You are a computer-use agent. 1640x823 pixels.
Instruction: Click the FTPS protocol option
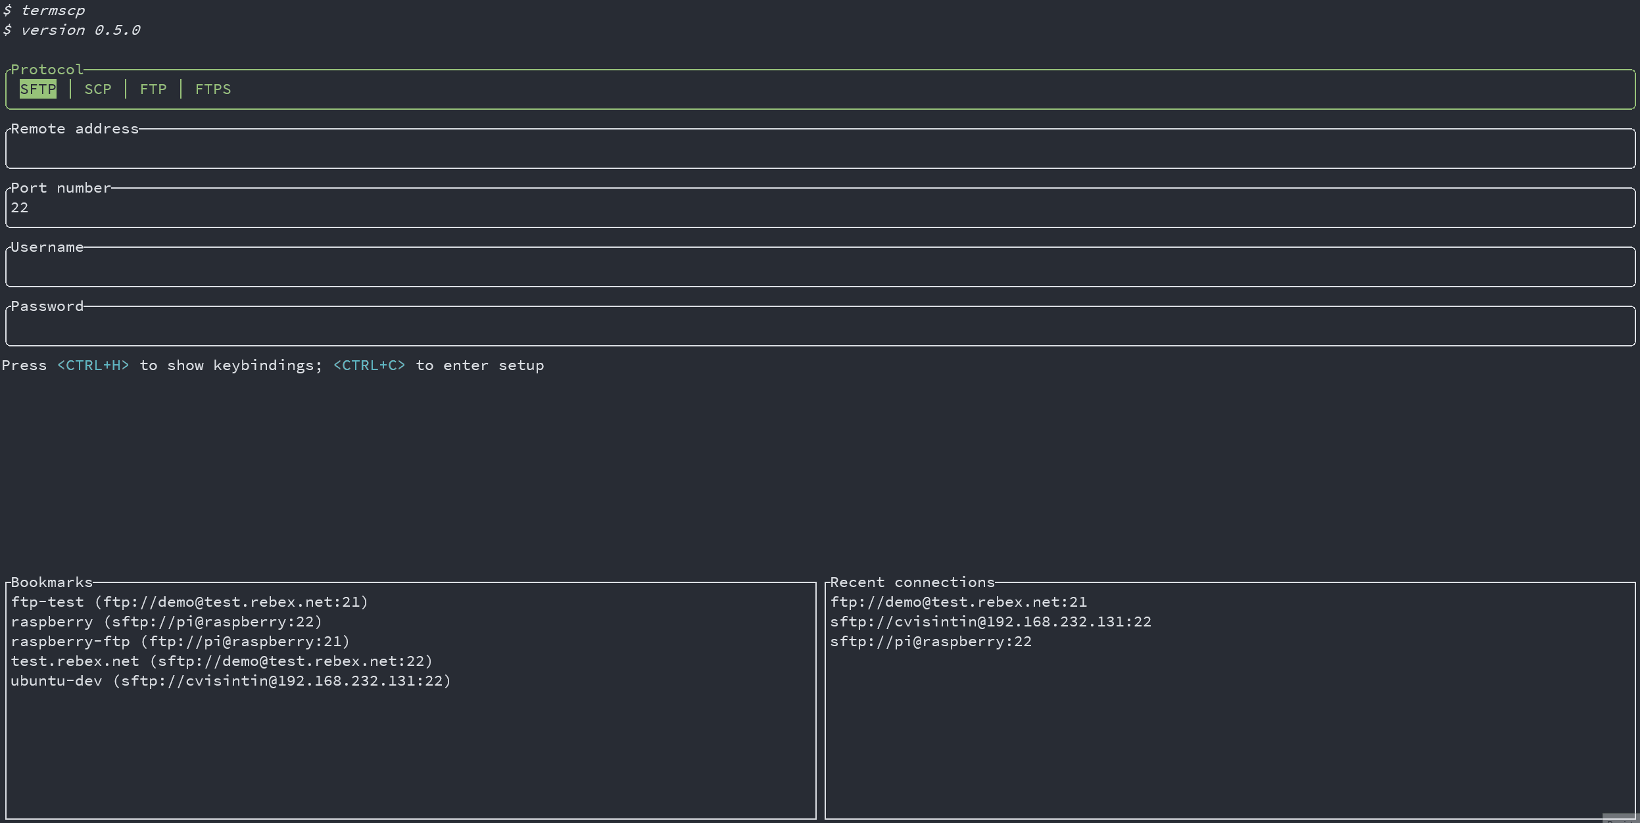[x=213, y=88]
